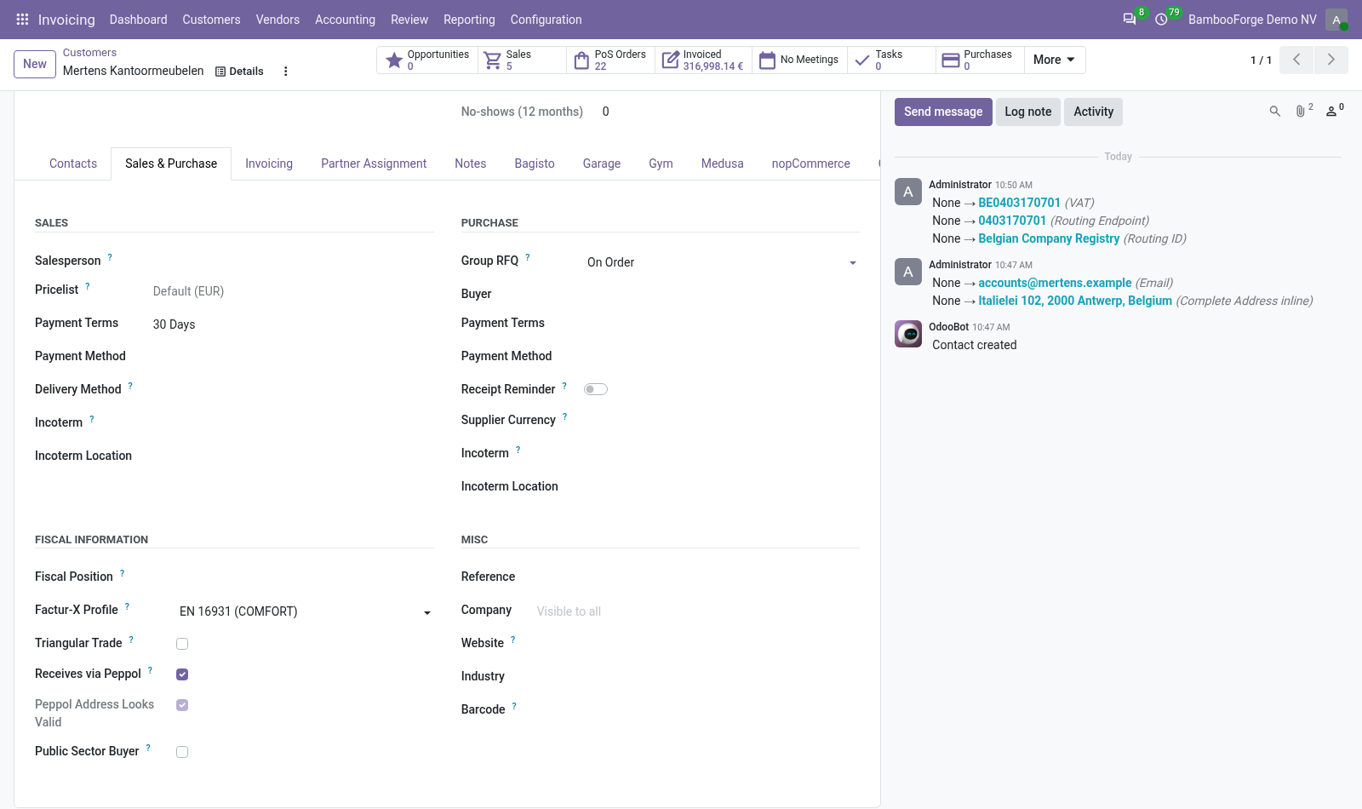Open the Customers breadcrumb link
The image size is (1362, 809).
[89, 53]
